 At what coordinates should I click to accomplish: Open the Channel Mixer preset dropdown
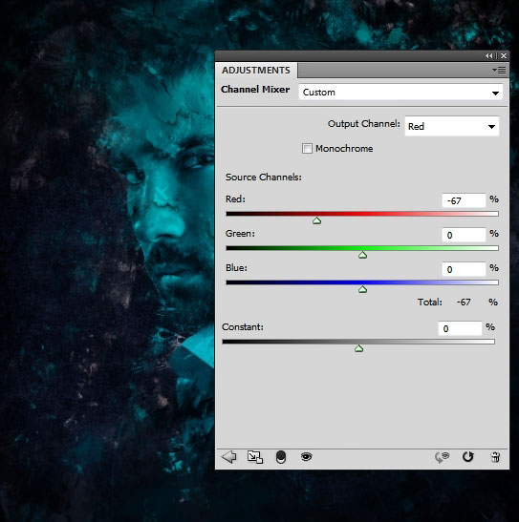[400, 93]
